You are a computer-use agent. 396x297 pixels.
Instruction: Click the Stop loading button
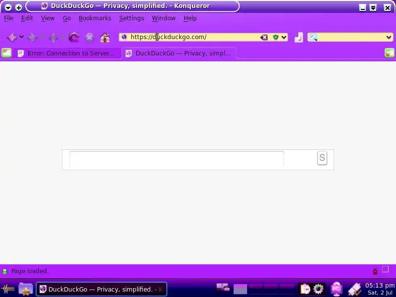(90, 38)
